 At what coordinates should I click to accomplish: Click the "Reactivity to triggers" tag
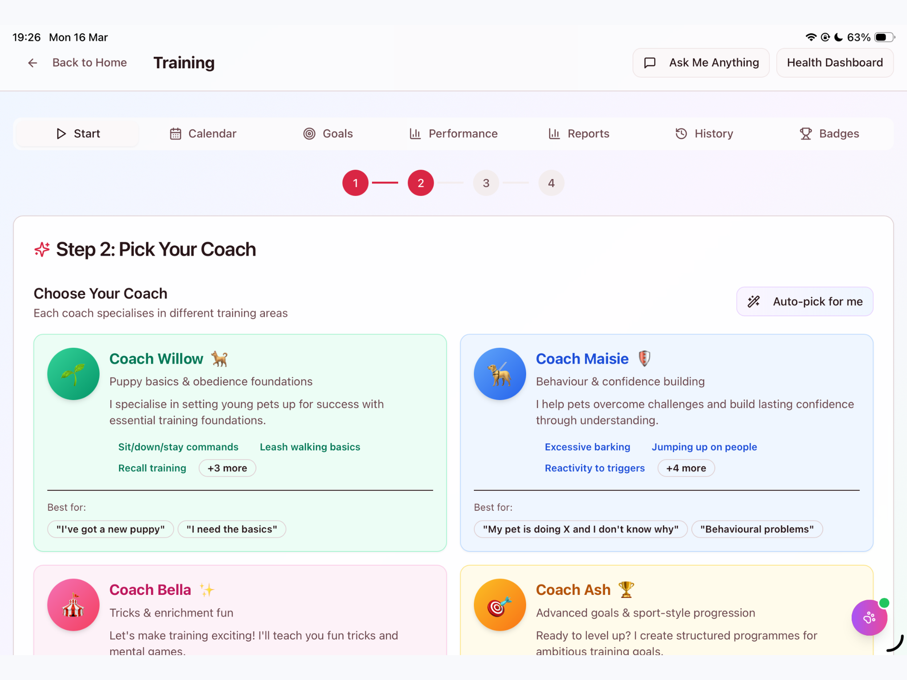[x=595, y=468]
